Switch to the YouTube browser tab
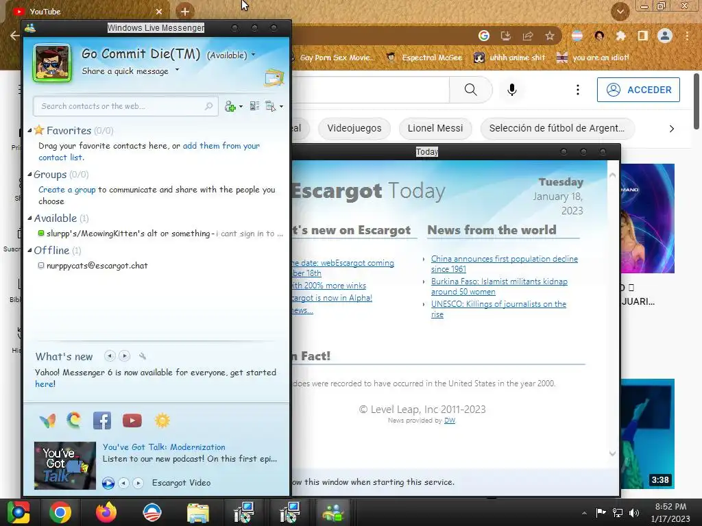Image resolution: width=702 pixels, height=526 pixels. coord(87,11)
